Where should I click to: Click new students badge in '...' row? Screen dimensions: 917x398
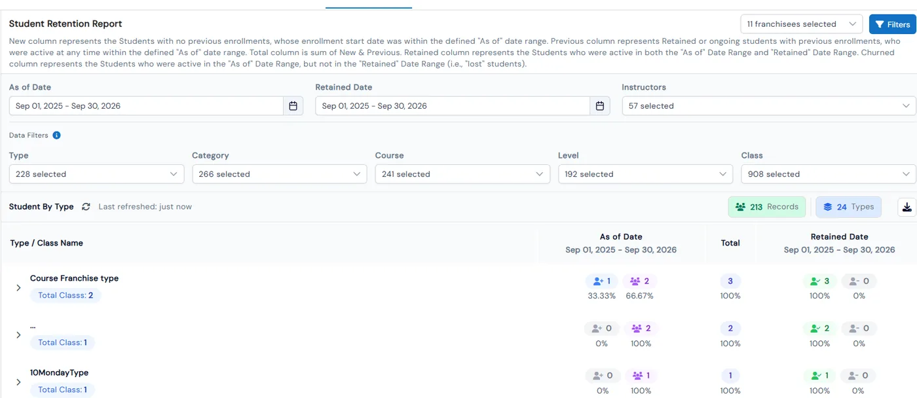[x=601, y=329]
